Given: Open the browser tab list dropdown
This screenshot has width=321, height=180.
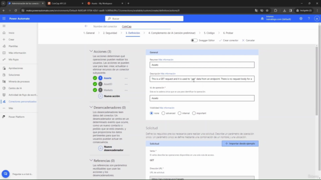Looking at the screenshot, I should [x=4, y=3].
